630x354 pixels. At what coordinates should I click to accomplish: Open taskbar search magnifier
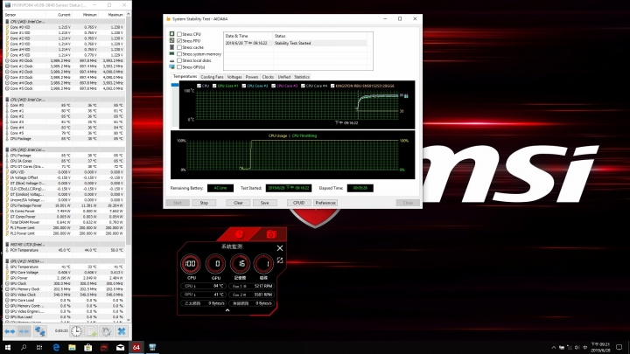click(x=24, y=348)
